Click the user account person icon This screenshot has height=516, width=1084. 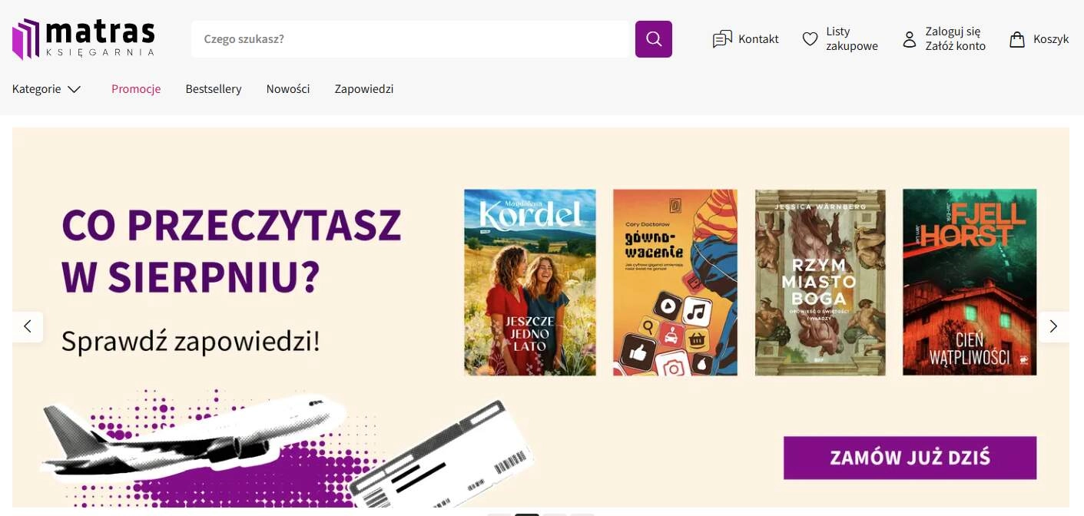pyautogui.click(x=910, y=39)
